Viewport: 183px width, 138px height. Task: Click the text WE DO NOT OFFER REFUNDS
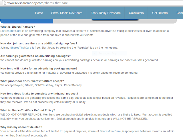21,115
